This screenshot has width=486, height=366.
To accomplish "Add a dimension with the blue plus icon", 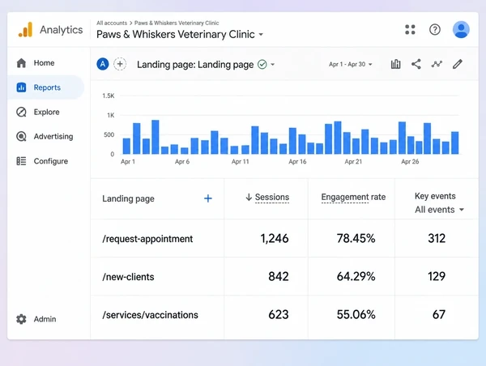I will 208,198.
